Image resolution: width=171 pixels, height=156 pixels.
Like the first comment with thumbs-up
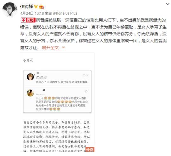(x=84, y=75)
